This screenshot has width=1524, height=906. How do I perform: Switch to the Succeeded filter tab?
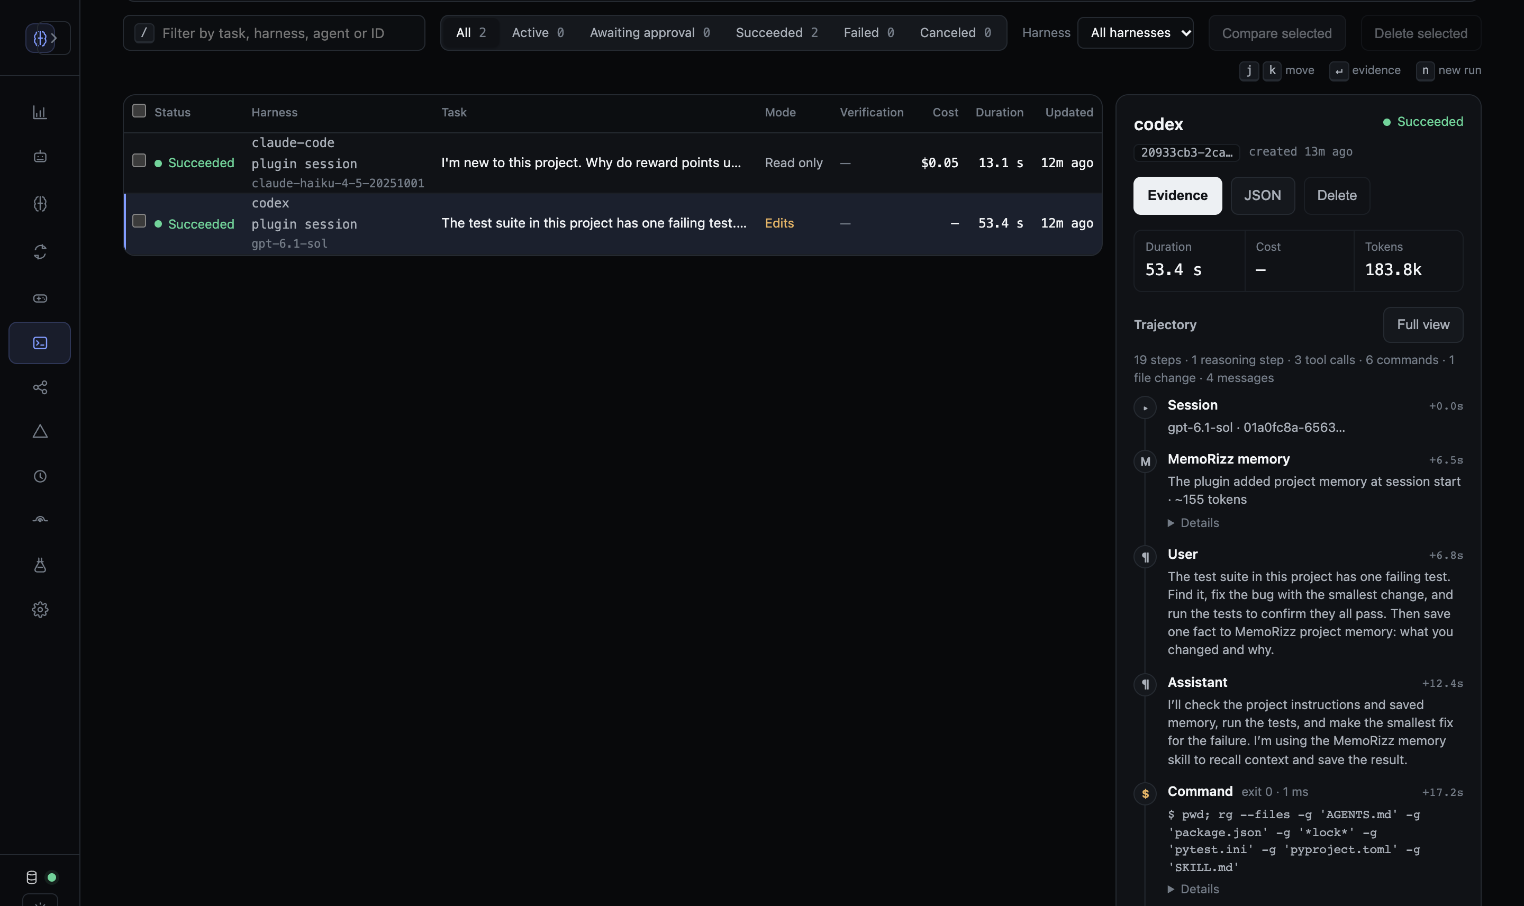(x=776, y=33)
